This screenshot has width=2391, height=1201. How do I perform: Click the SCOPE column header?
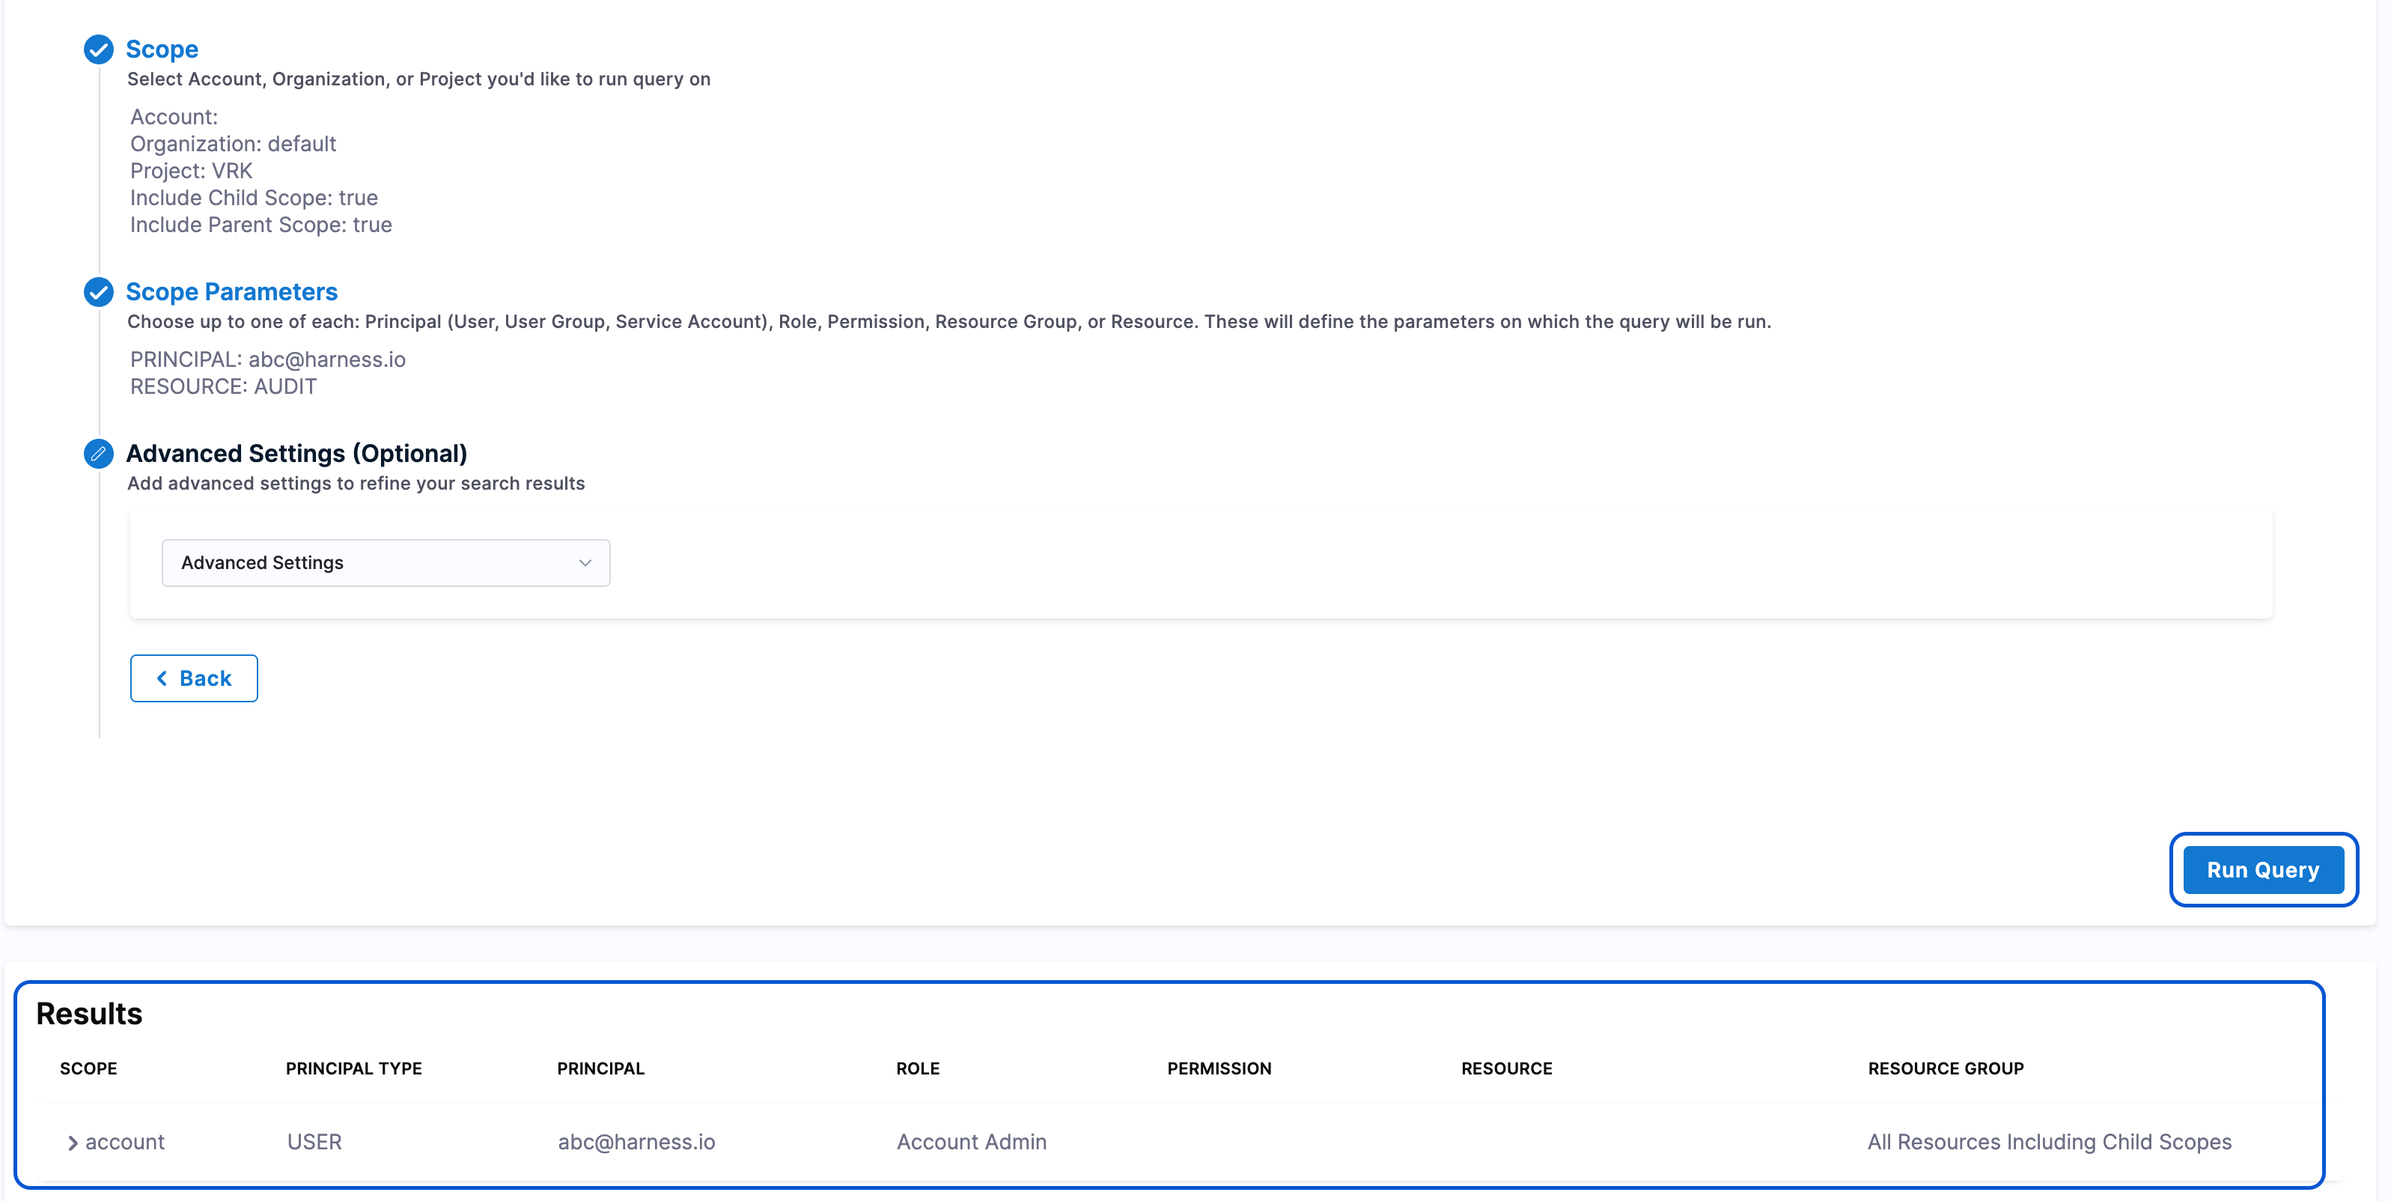pos(88,1068)
